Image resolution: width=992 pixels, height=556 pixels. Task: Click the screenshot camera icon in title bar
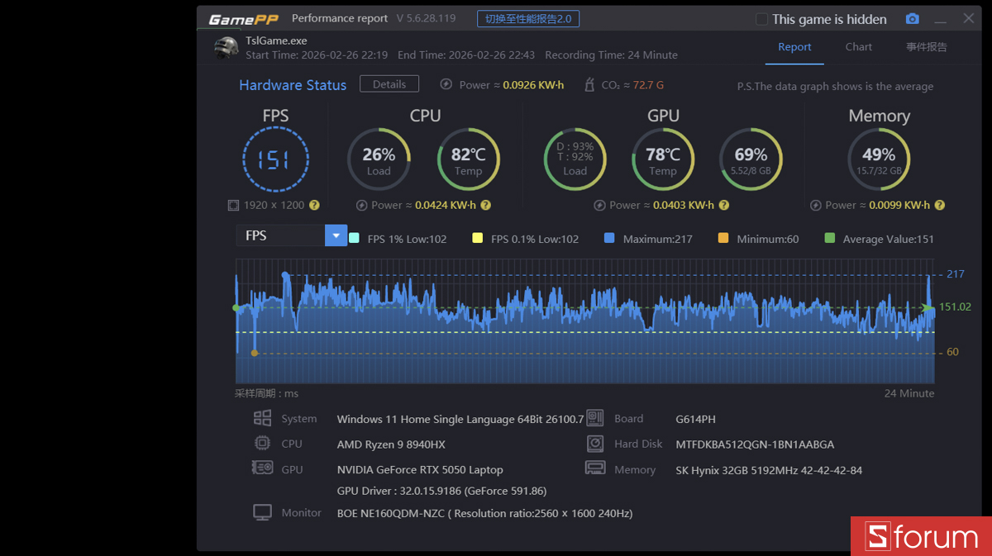(912, 18)
